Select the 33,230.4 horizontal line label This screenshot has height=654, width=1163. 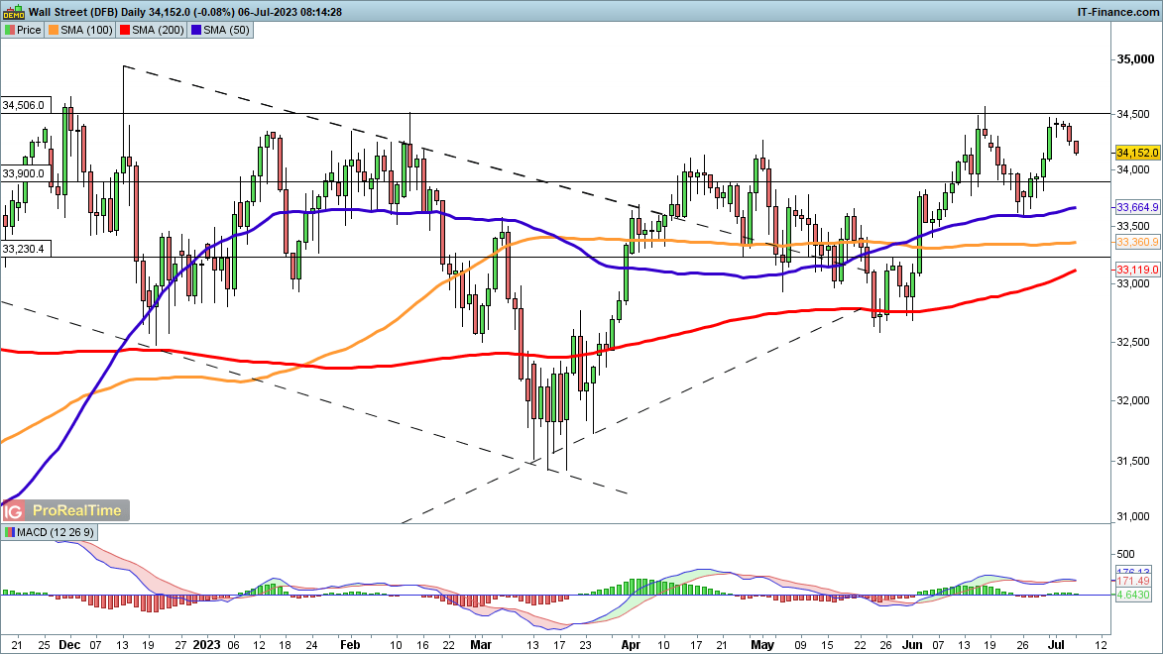[x=24, y=249]
